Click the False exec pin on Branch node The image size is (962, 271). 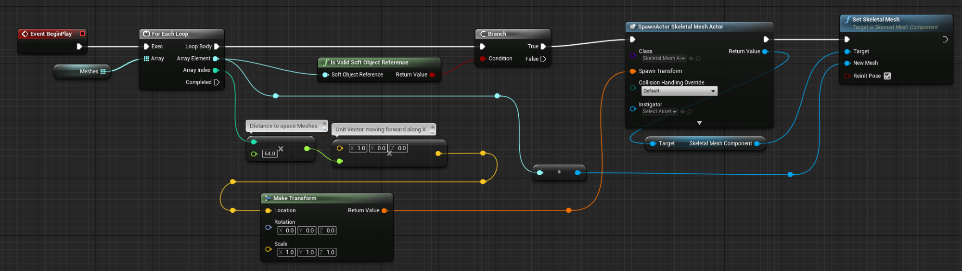543,59
